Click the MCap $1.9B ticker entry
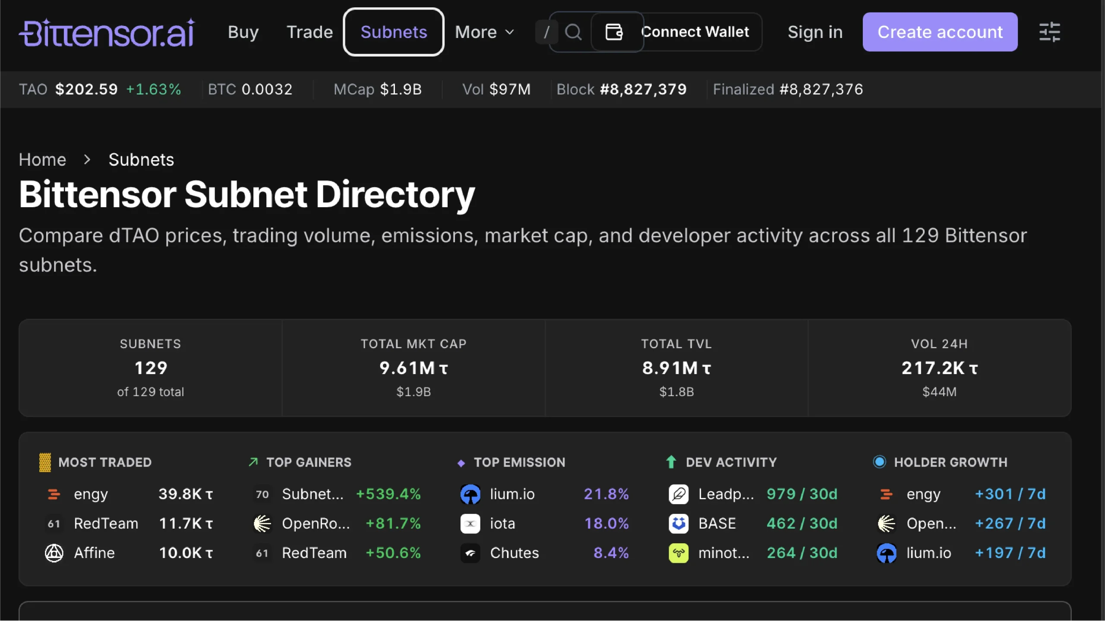Screen dimensions: 1105x621 (377, 89)
